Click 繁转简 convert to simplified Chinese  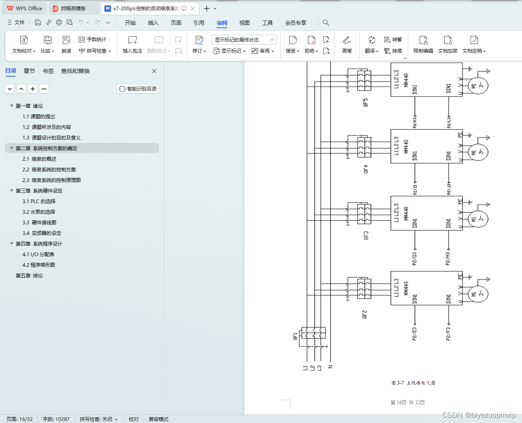[393, 51]
